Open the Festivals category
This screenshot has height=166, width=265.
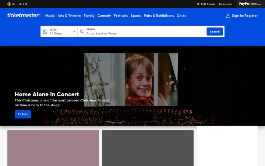tap(121, 15)
